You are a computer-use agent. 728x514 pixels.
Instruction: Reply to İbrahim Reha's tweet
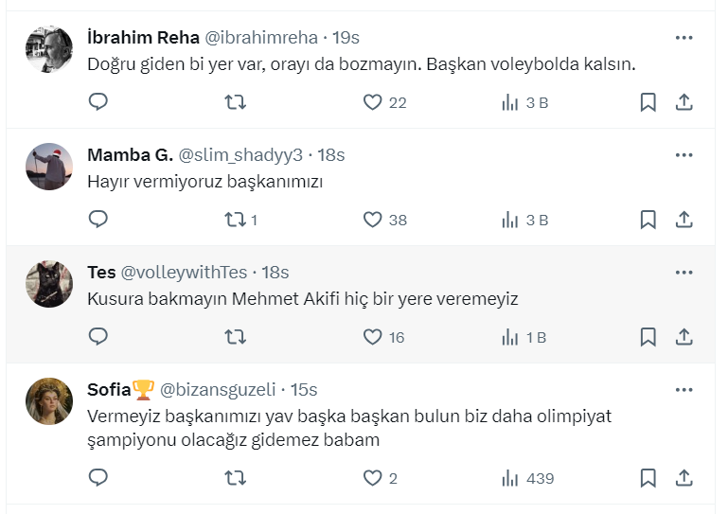[98, 102]
